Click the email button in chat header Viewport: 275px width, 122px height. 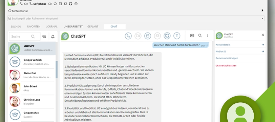click(157, 36)
